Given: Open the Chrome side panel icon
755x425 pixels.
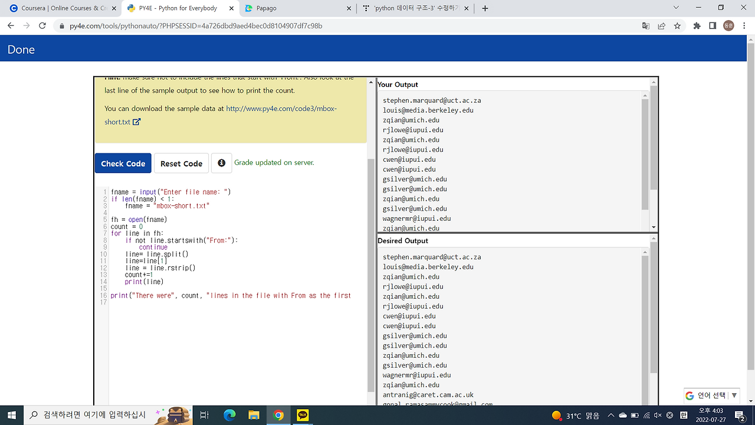Looking at the screenshot, I should (x=713, y=25).
